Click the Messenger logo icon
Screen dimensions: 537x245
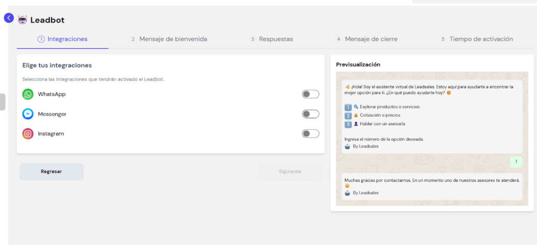28,114
